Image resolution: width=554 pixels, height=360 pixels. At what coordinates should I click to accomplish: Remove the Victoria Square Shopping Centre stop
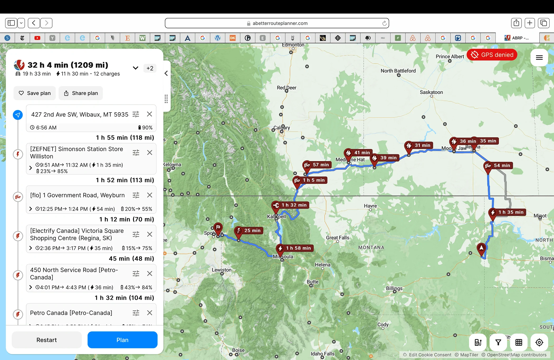[150, 234]
